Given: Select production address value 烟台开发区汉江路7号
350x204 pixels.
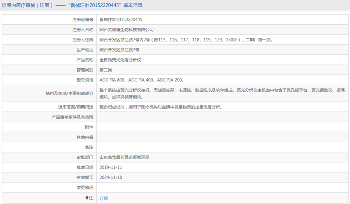Looking at the screenshot, I should click(x=119, y=50).
